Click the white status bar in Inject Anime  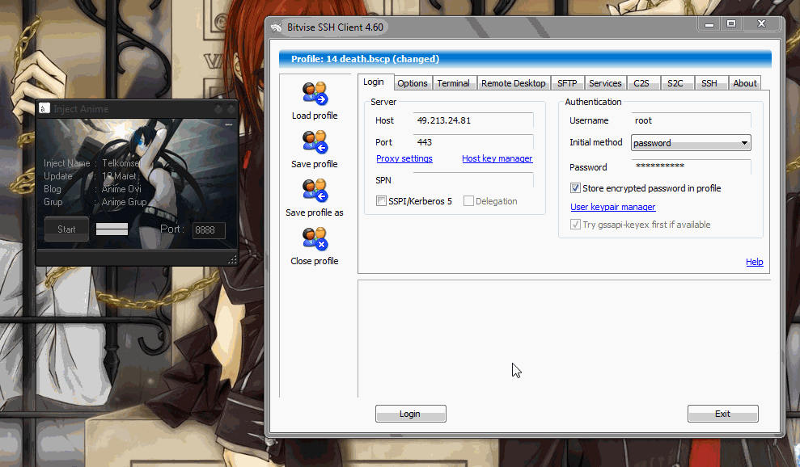pyautogui.click(x=112, y=229)
